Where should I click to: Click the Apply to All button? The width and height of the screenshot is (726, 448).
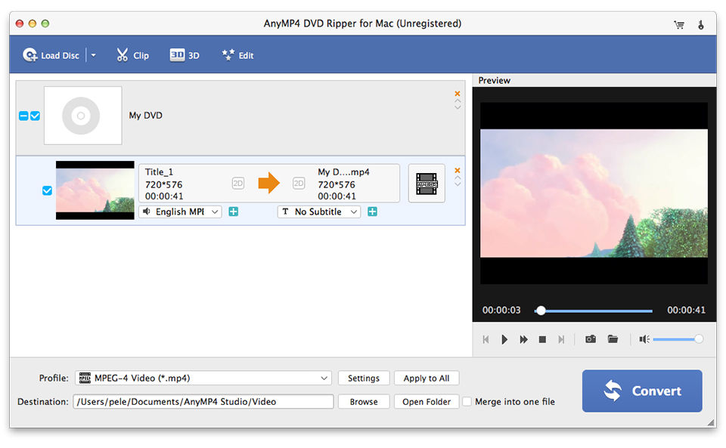[x=427, y=378]
